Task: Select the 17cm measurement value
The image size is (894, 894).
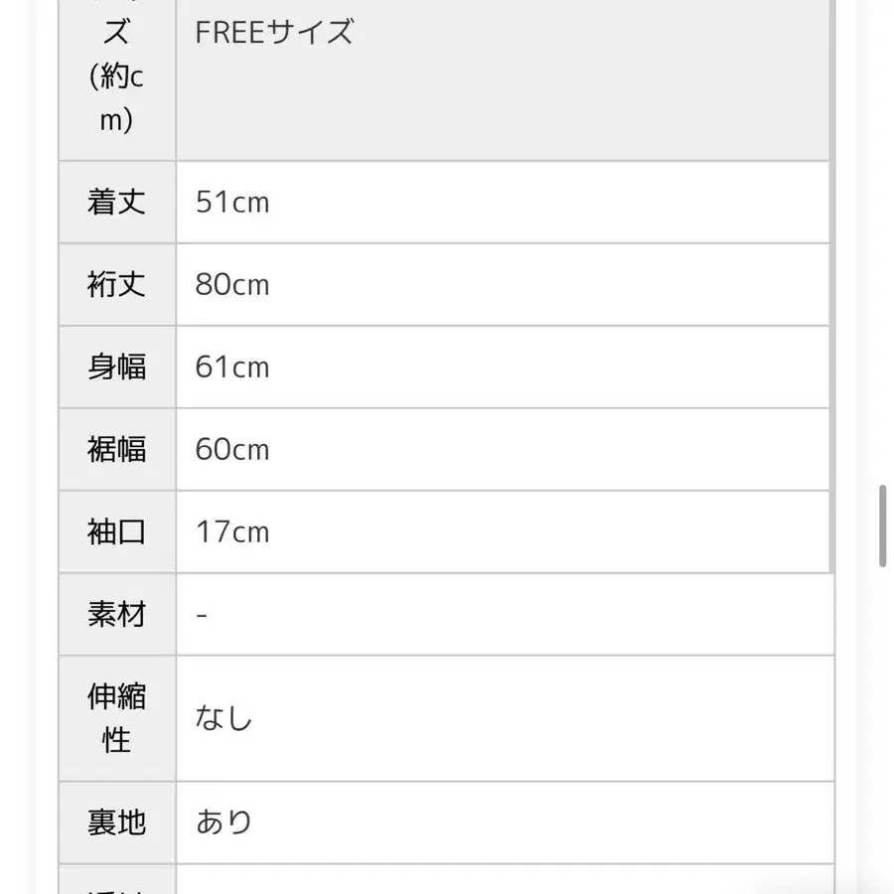Action: tap(232, 532)
